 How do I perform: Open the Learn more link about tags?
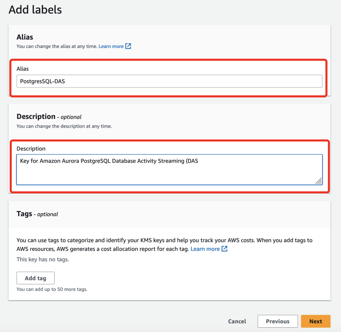click(x=205, y=249)
